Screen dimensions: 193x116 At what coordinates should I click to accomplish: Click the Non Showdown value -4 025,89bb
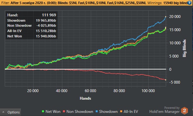[x=46, y=25]
